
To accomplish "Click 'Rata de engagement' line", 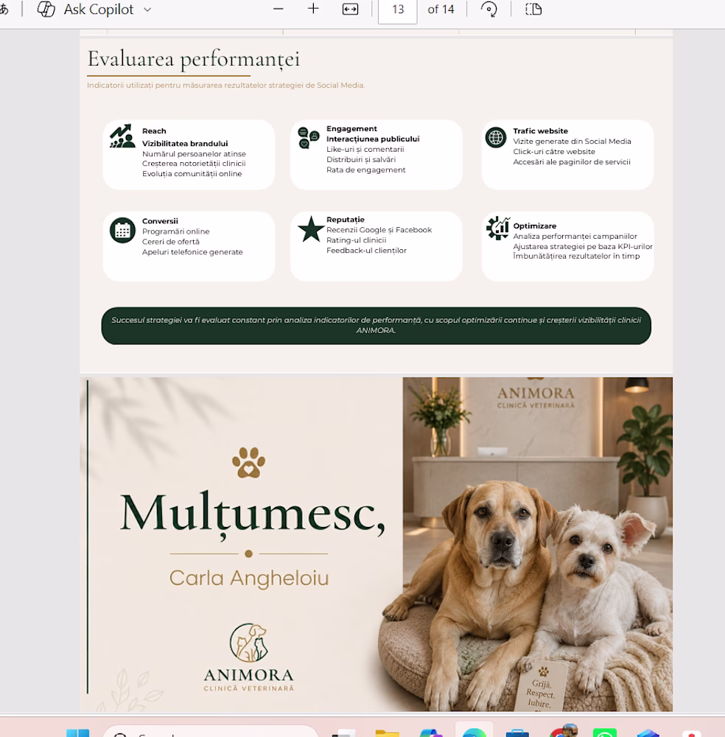I will (366, 170).
